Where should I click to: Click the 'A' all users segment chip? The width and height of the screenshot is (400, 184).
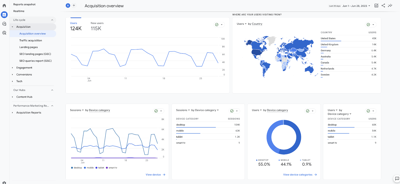click(x=68, y=5)
